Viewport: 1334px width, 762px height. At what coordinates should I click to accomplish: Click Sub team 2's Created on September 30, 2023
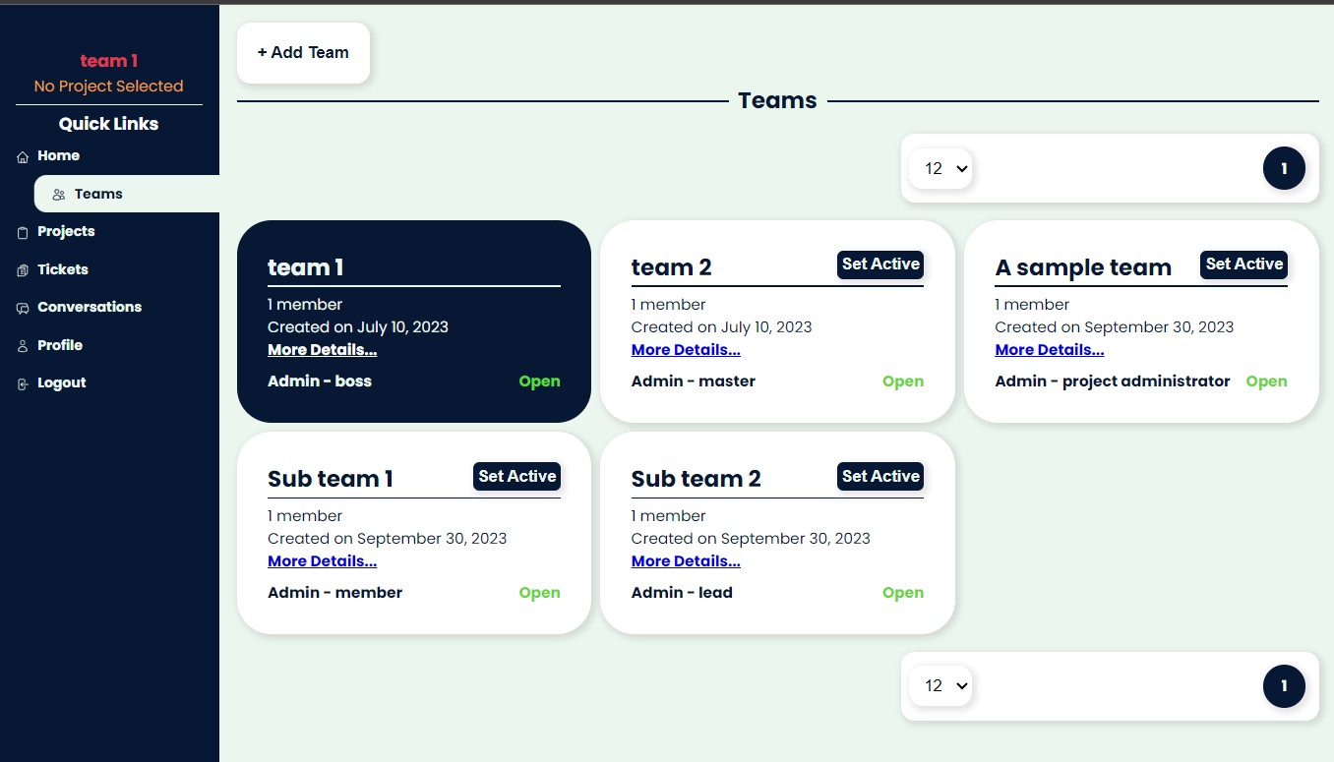(751, 539)
